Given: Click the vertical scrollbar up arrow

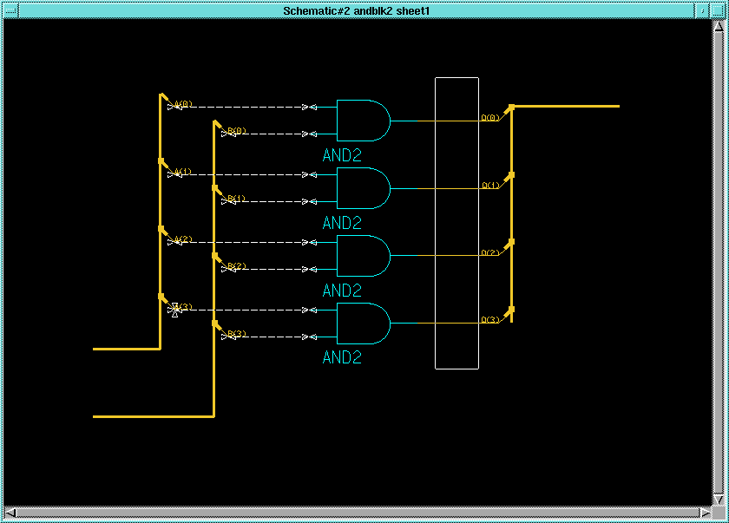Looking at the screenshot, I should 719,26.
